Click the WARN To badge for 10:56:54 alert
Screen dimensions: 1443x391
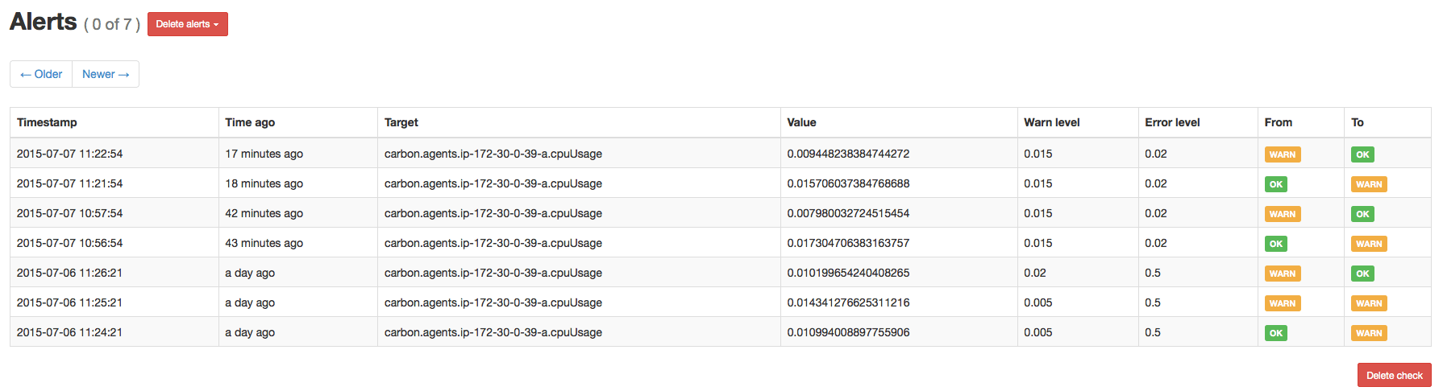click(x=1369, y=244)
